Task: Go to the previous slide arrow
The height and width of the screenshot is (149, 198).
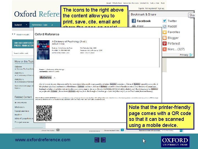Action: pyautogui.click(x=97, y=140)
